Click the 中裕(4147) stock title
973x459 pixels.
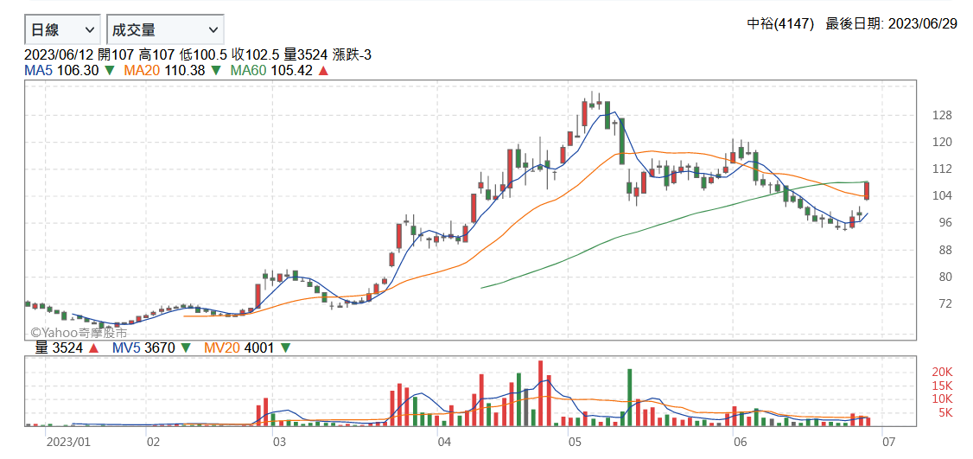click(780, 24)
